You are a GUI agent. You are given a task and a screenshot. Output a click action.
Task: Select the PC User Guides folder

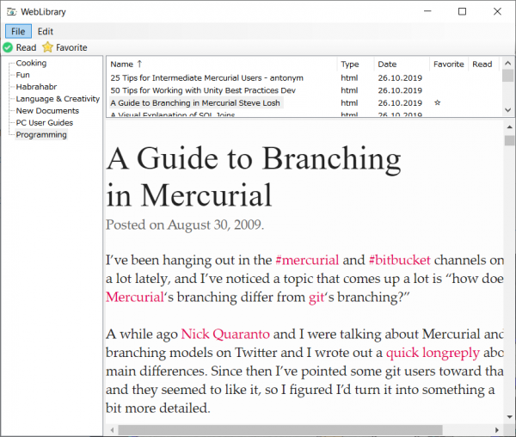click(x=45, y=123)
